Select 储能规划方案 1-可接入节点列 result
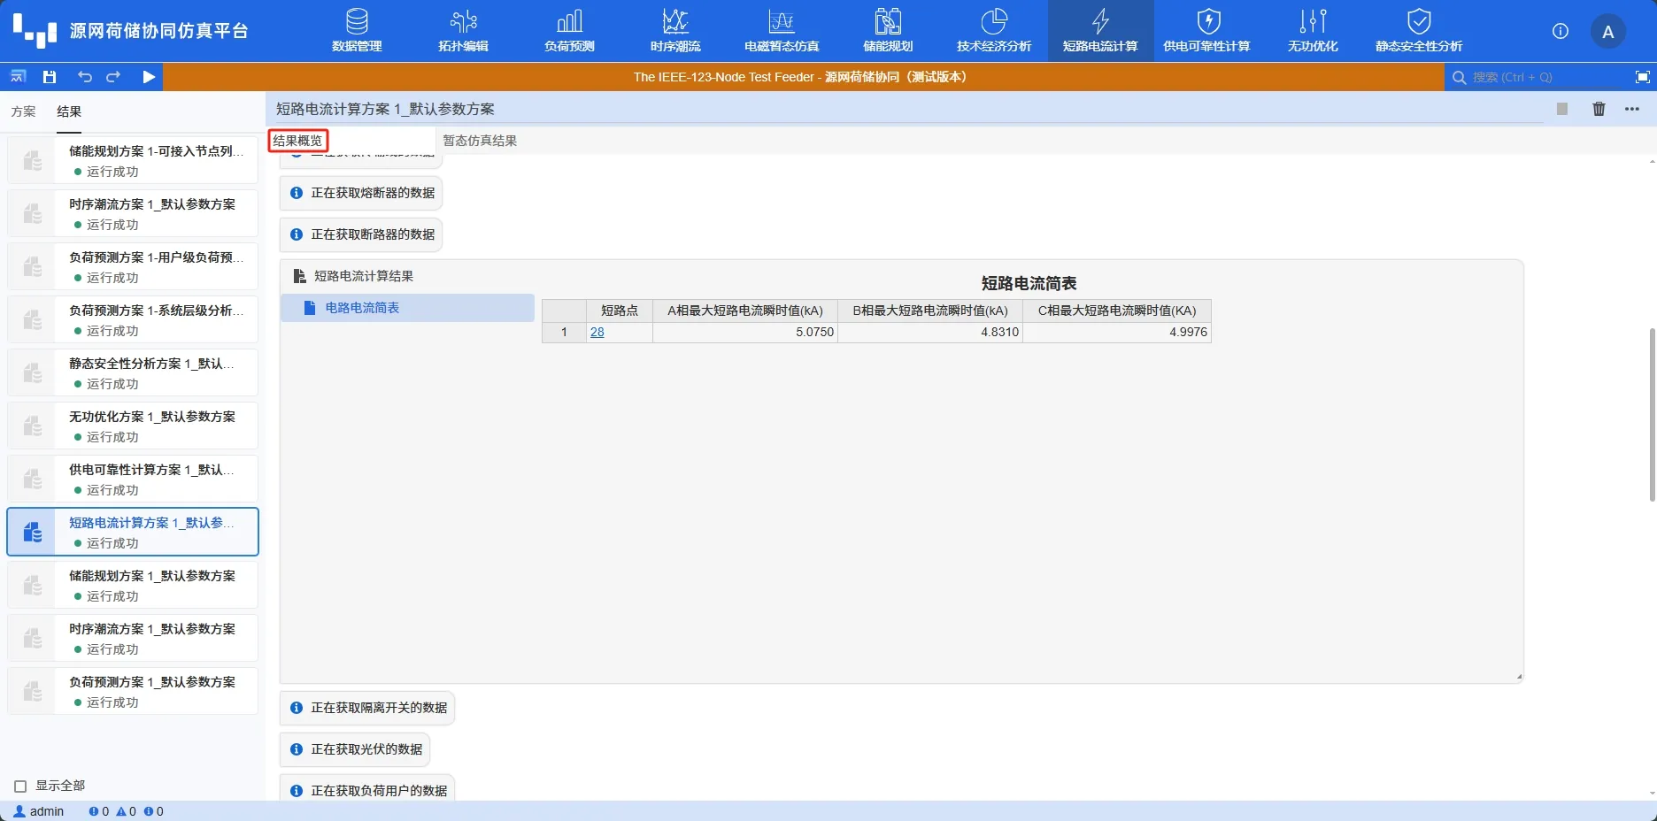Screen dimensions: 1657x821 (x=133, y=160)
